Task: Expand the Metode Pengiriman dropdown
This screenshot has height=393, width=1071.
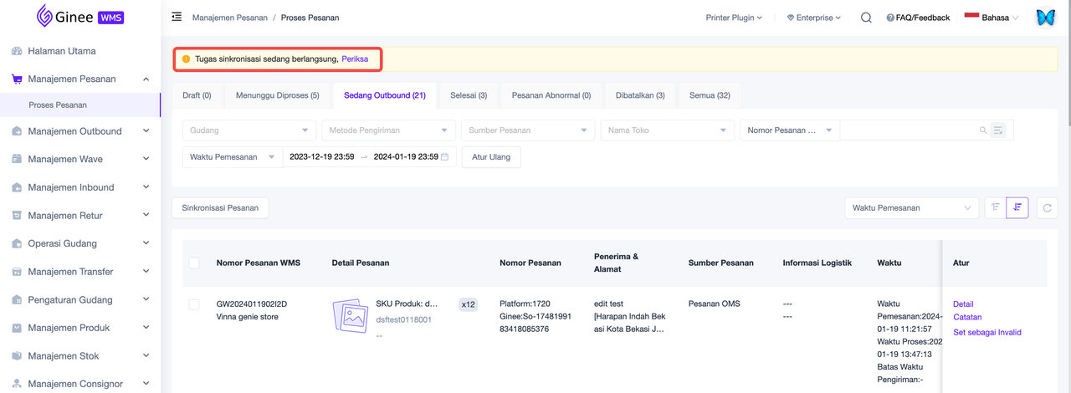Action: (388, 130)
